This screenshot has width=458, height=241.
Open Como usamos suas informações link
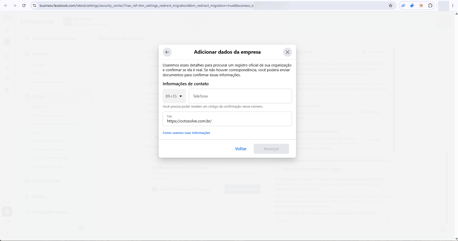186,133
